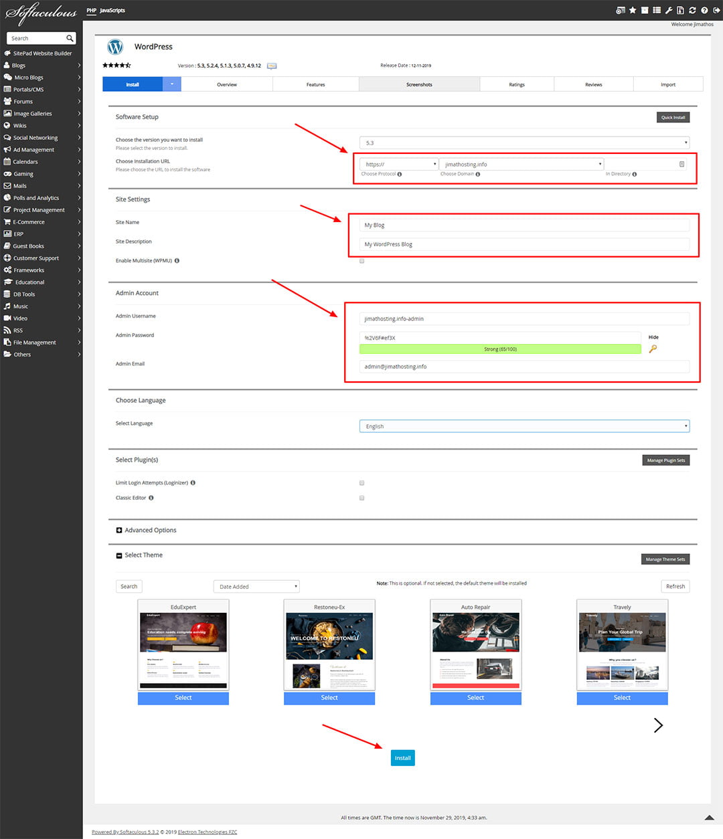The width and height of the screenshot is (723, 839).
Task: Click Hide to conceal the admin password
Action: 653,337
